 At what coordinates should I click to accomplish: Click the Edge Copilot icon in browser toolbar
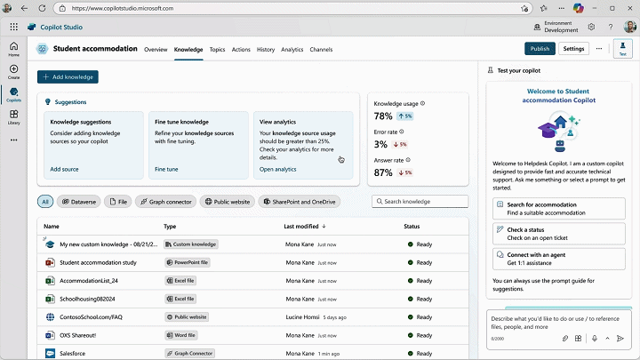[x=579, y=8]
